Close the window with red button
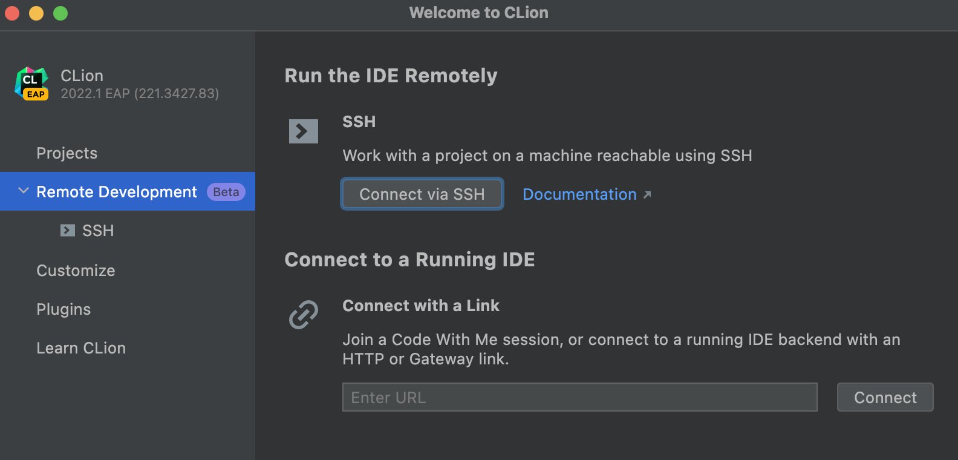 (x=12, y=13)
